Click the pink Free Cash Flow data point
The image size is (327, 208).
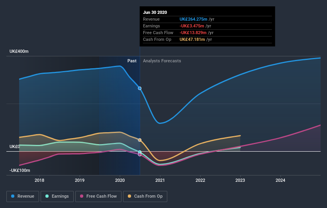(x=140, y=154)
